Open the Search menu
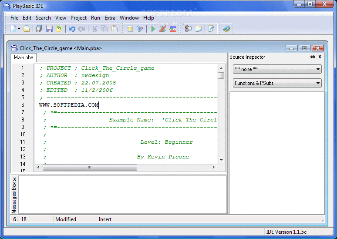337x239 pixels. [43, 18]
